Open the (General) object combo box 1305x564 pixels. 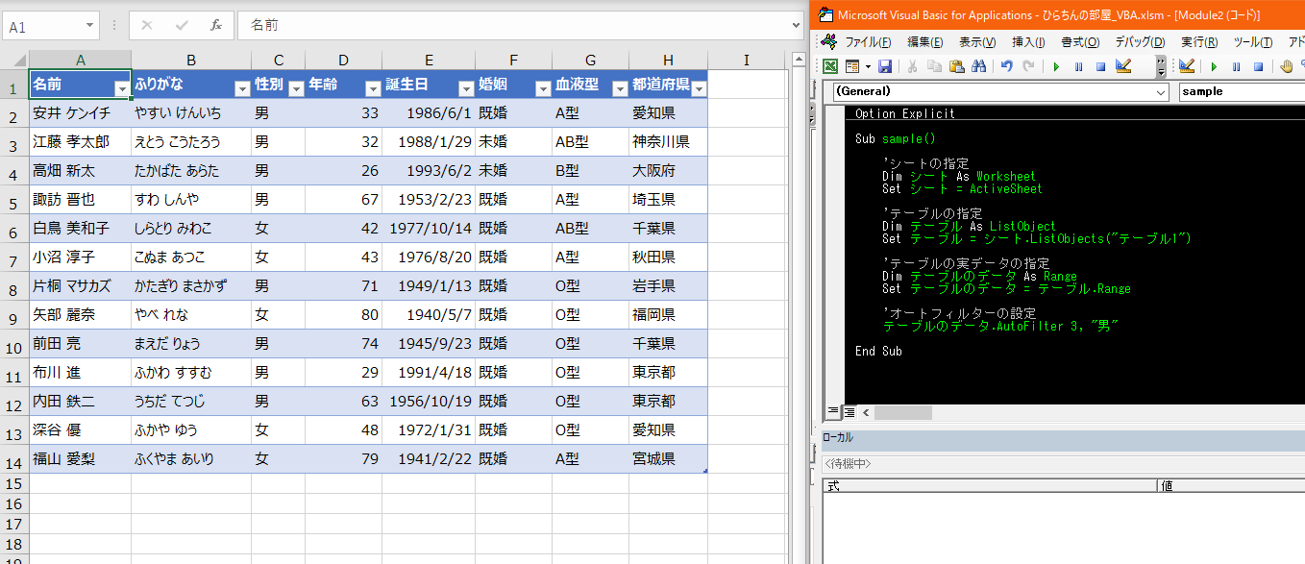click(x=998, y=91)
